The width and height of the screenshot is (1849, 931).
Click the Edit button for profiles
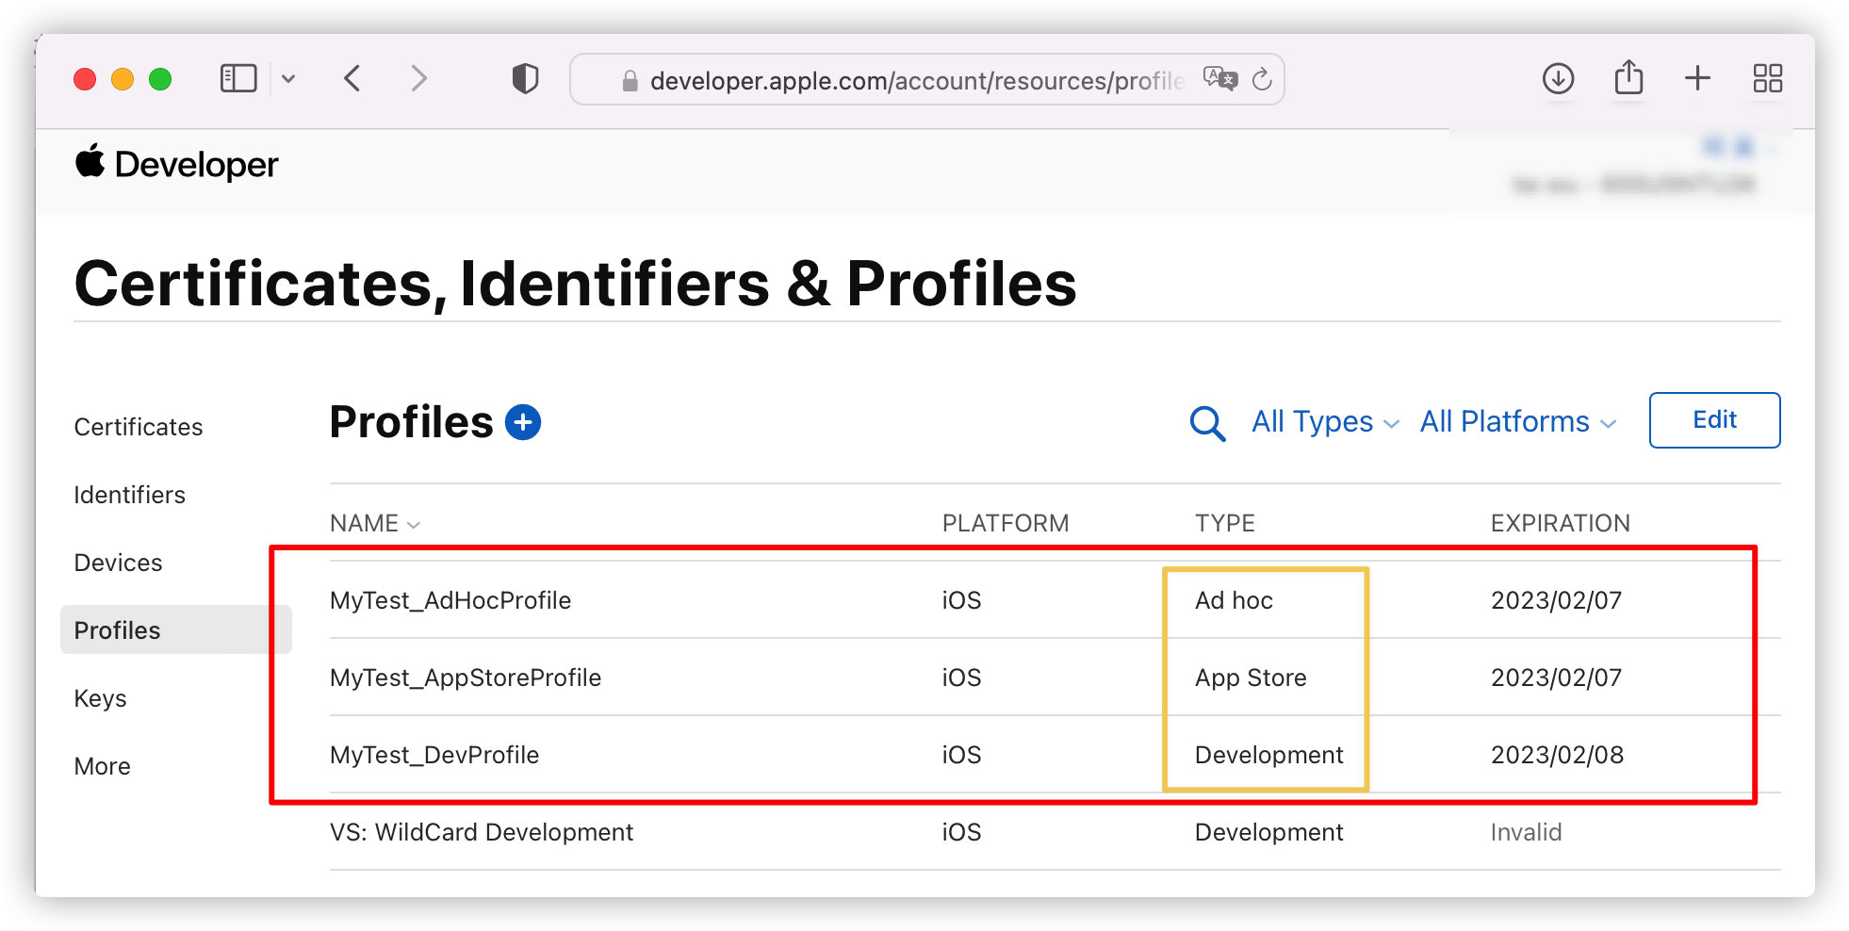point(1714,420)
